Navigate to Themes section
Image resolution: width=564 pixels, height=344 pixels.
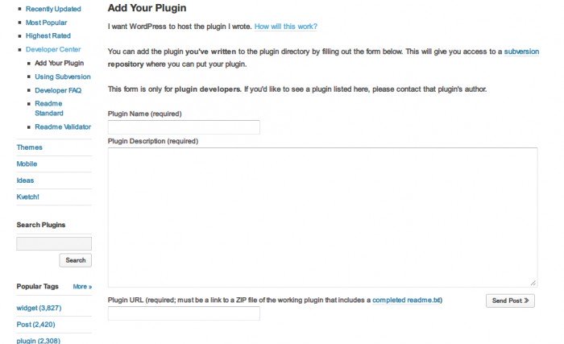[30, 147]
